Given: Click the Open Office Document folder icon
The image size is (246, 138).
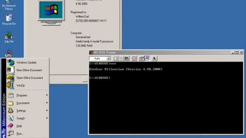Looking at the screenshot, I should pyautogui.click(x=11, y=77).
